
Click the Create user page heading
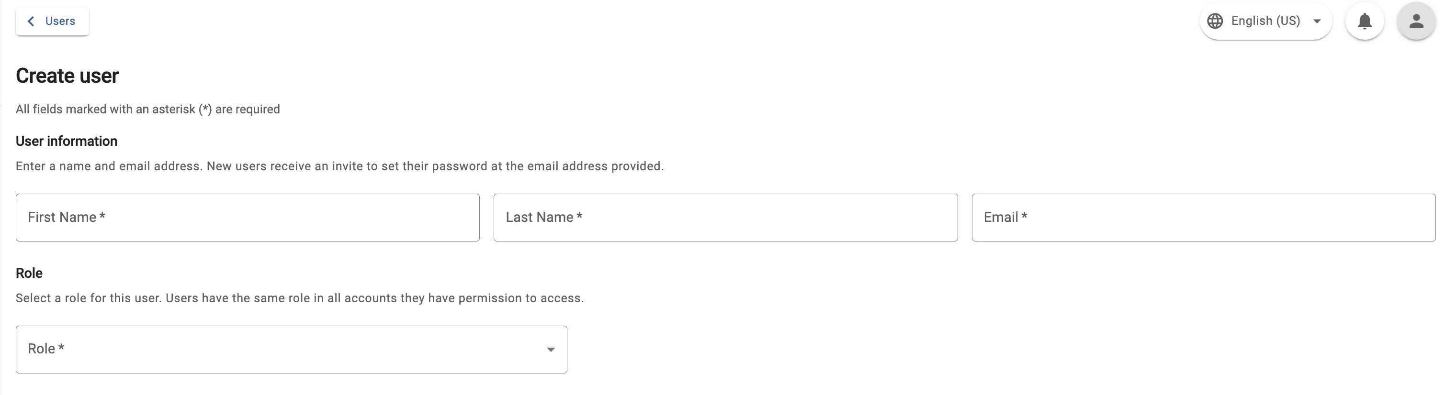[67, 76]
